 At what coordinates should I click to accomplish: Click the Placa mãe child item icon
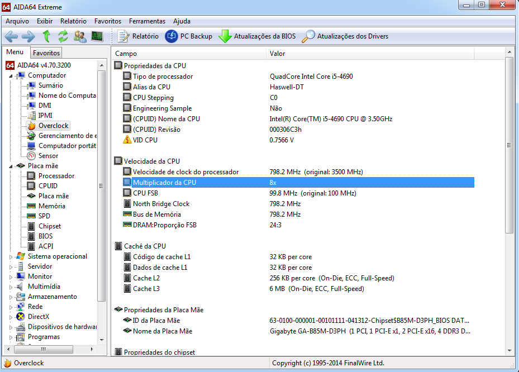pyautogui.click(x=31, y=196)
